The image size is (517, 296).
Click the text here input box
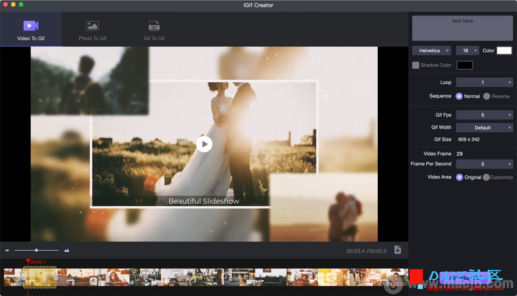(x=462, y=28)
